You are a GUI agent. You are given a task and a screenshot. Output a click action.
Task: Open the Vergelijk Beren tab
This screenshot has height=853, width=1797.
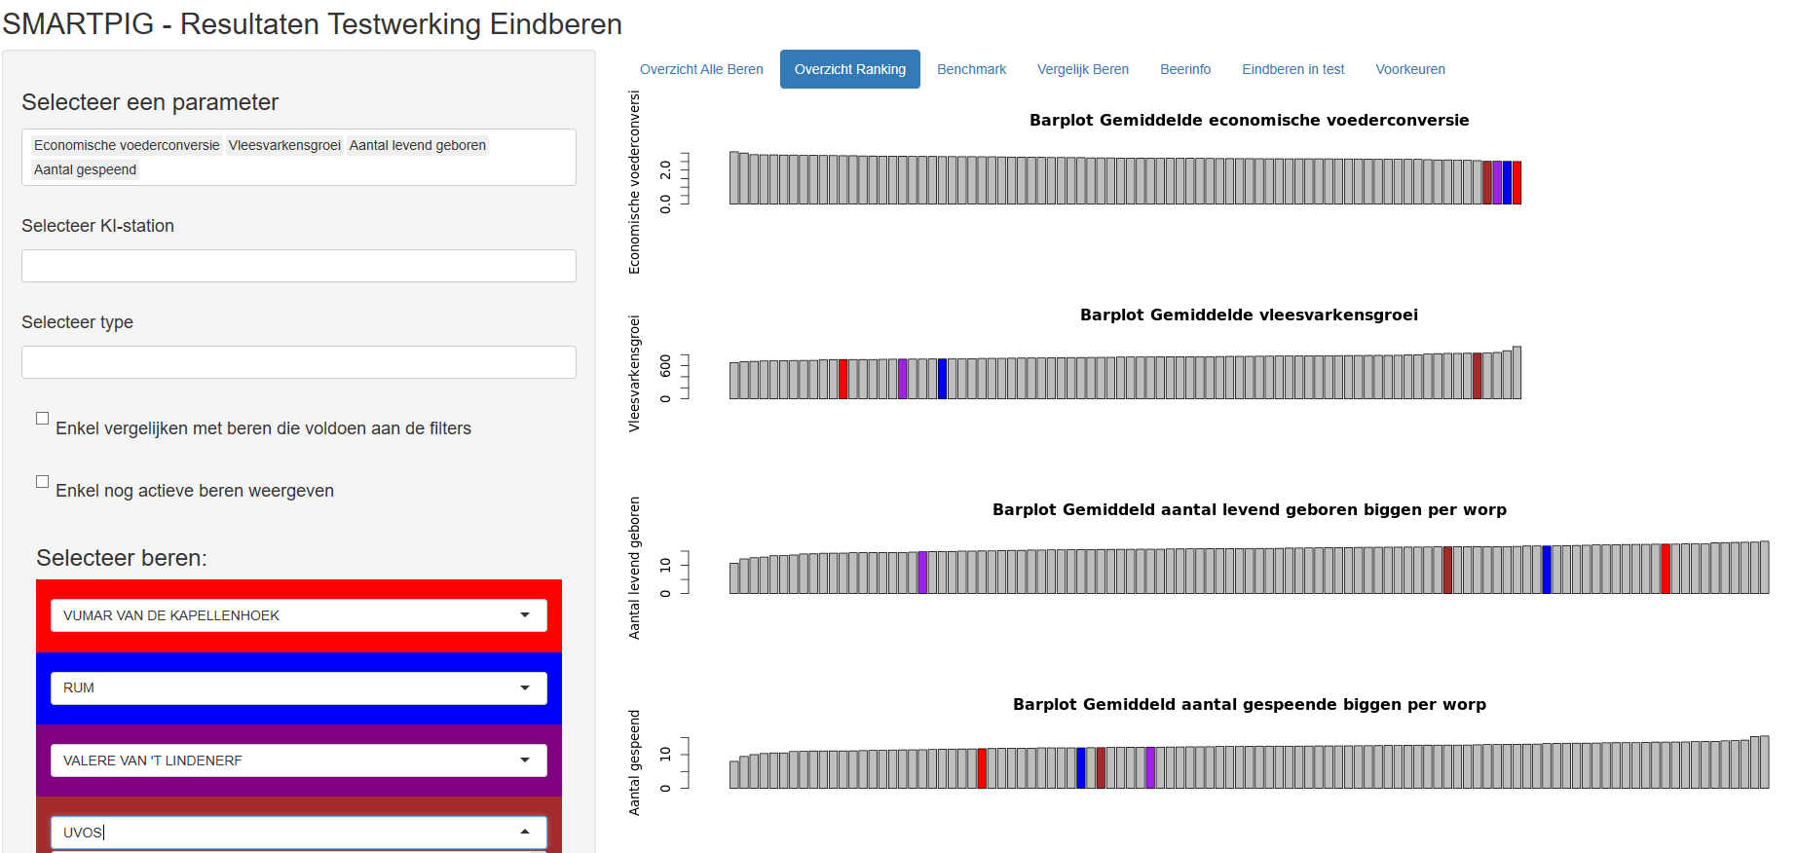pyautogui.click(x=1082, y=69)
